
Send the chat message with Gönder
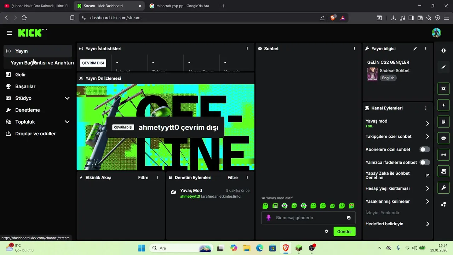click(x=344, y=231)
